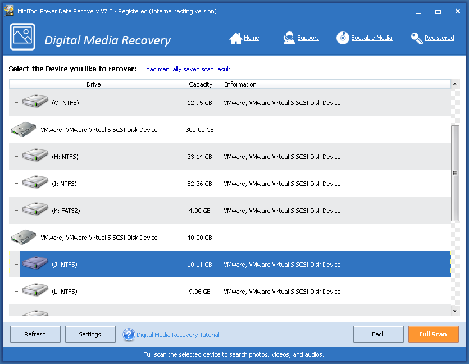Click the Support headset agent icon
This screenshot has width=469, height=364.
click(x=289, y=38)
